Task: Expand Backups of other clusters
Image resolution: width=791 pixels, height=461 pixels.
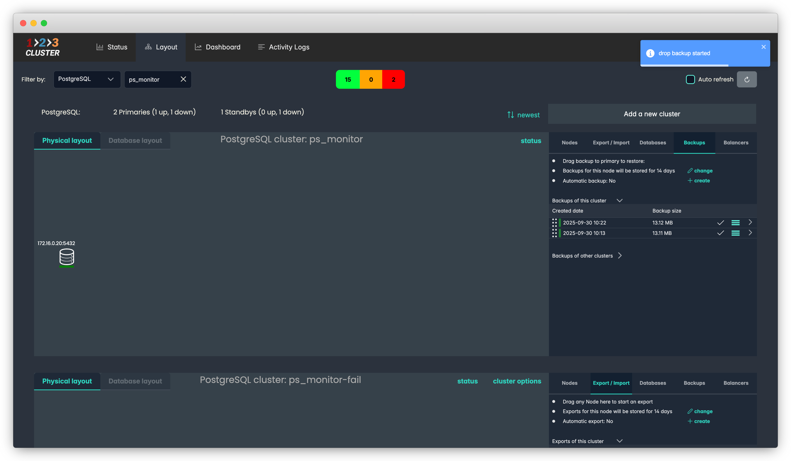Action: [x=620, y=256]
